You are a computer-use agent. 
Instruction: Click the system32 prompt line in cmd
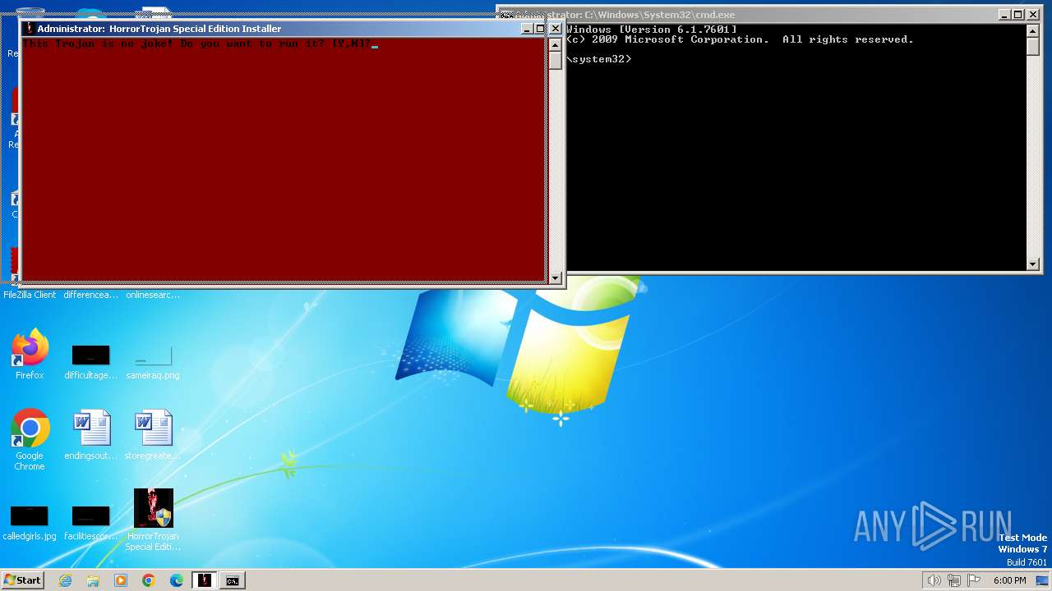pyautogui.click(x=599, y=59)
